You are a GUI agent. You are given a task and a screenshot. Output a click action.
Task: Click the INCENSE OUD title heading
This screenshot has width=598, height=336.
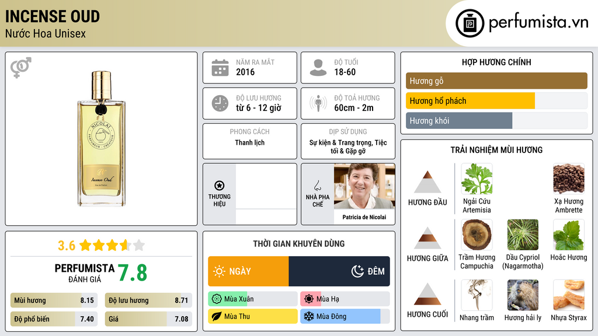pyautogui.click(x=53, y=17)
